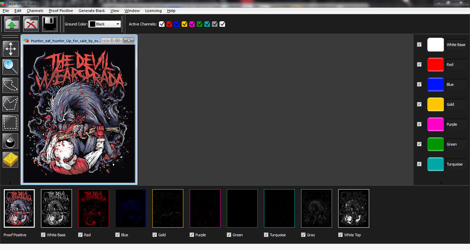The width and height of the screenshot is (470, 250).
Task: Uncheck White Base checkbox in right panel
Action: click(x=419, y=44)
